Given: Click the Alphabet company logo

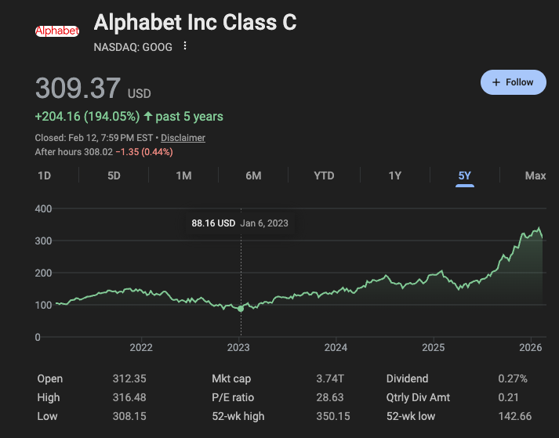Looking at the screenshot, I should click(x=57, y=31).
